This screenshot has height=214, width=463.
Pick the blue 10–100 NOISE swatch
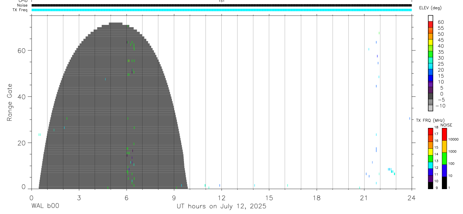coord(444,171)
